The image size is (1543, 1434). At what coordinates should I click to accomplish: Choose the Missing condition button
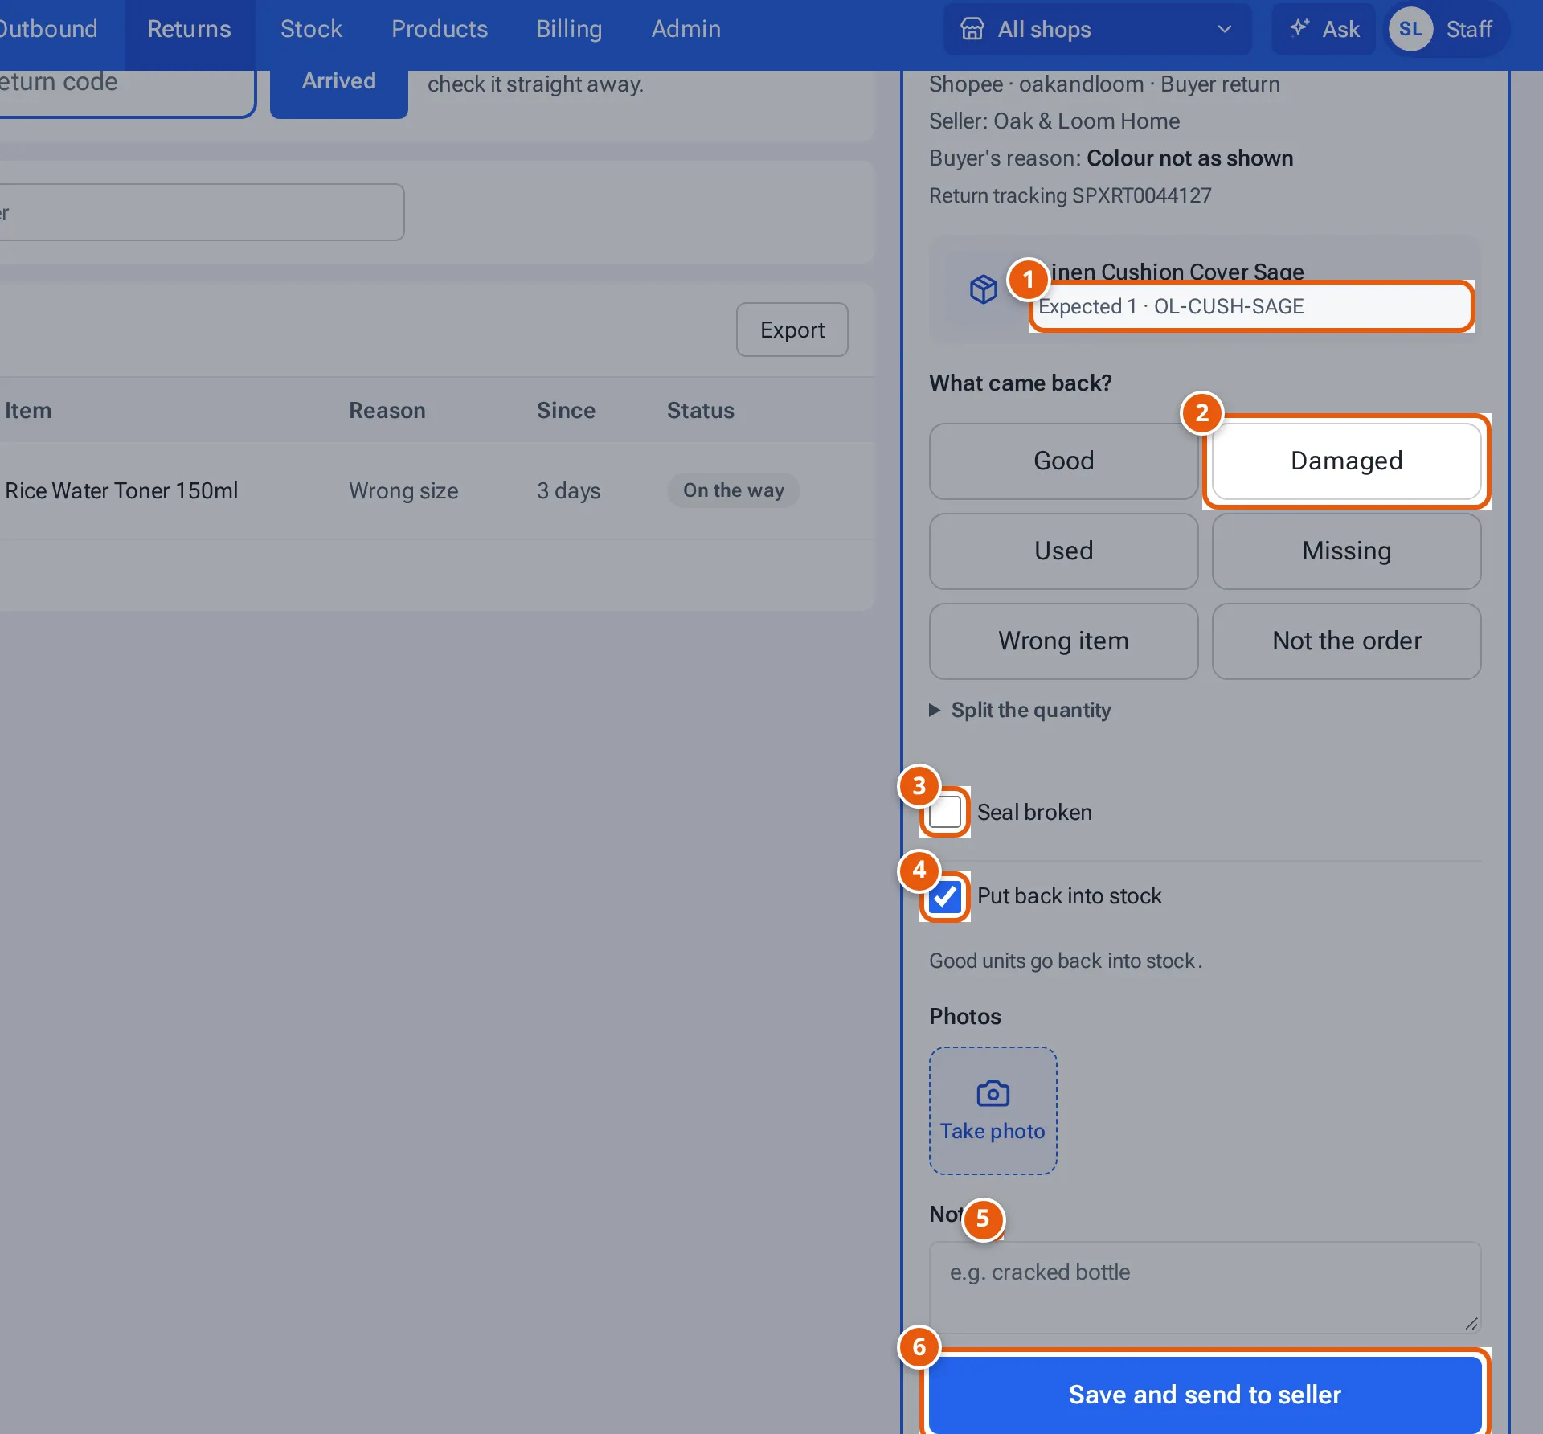click(1346, 551)
